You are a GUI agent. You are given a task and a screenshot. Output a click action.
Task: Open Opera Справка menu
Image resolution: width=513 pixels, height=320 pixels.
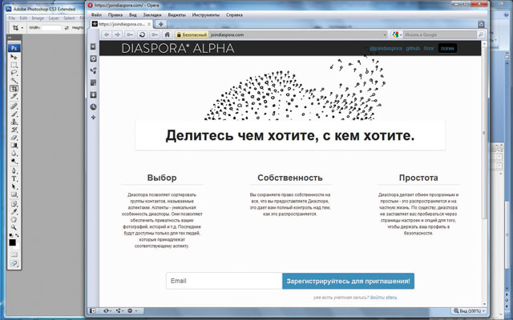click(x=234, y=15)
